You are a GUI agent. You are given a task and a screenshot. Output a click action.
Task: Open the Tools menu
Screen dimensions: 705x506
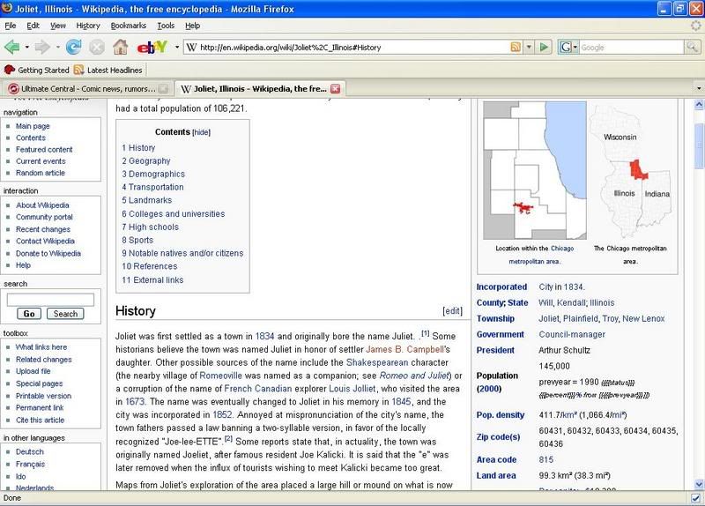click(x=166, y=26)
